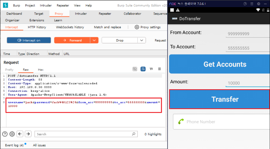This screenshot has width=270, height=149.
Task: Open the Intruder menu in menu bar
Action: click(x=46, y=6)
